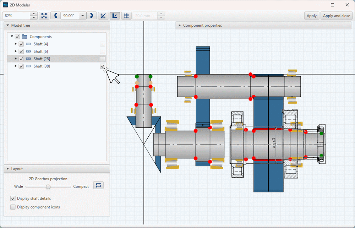Toggle the grid display icon

point(126,16)
